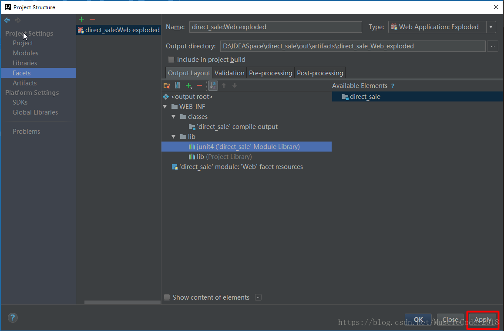Focus the Output directory path field
Image resolution: width=504 pixels, height=331 pixels.
click(x=353, y=46)
